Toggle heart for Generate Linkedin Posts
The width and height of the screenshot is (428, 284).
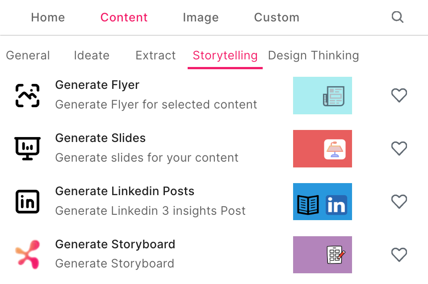click(399, 201)
